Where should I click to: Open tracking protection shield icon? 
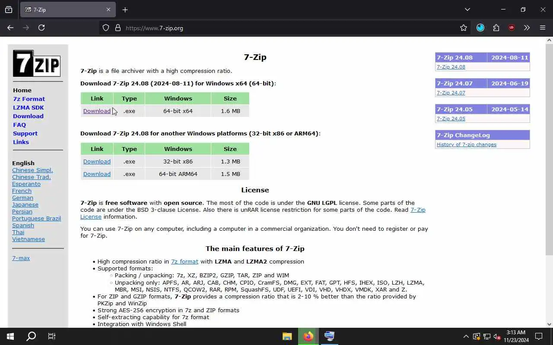106,28
